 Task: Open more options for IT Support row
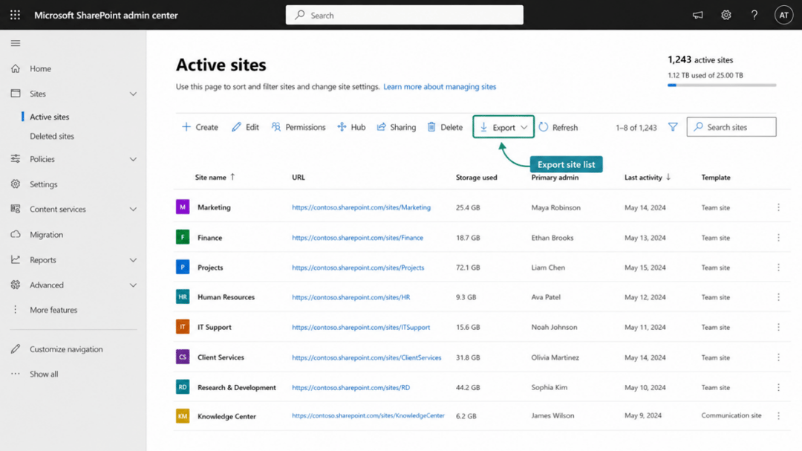(x=778, y=327)
